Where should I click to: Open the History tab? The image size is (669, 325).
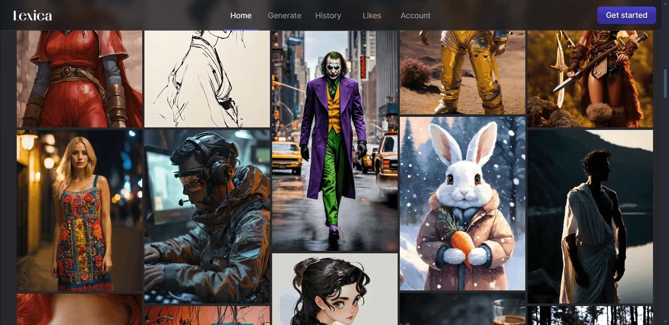(328, 16)
